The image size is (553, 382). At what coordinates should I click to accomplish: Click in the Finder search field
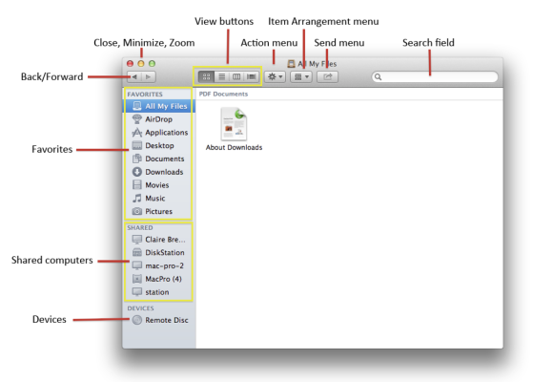tap(435, 76)
